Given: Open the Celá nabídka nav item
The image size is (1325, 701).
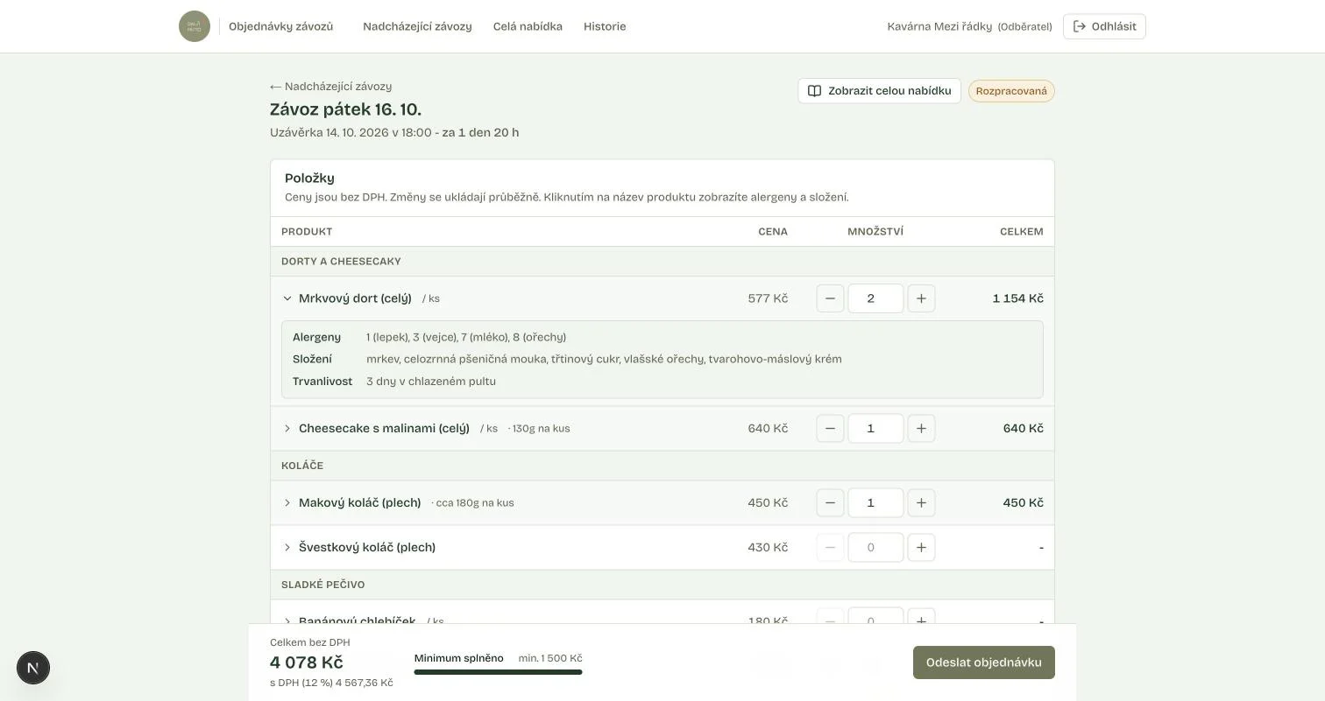Looking at the screenshot, I should point(528,26).
